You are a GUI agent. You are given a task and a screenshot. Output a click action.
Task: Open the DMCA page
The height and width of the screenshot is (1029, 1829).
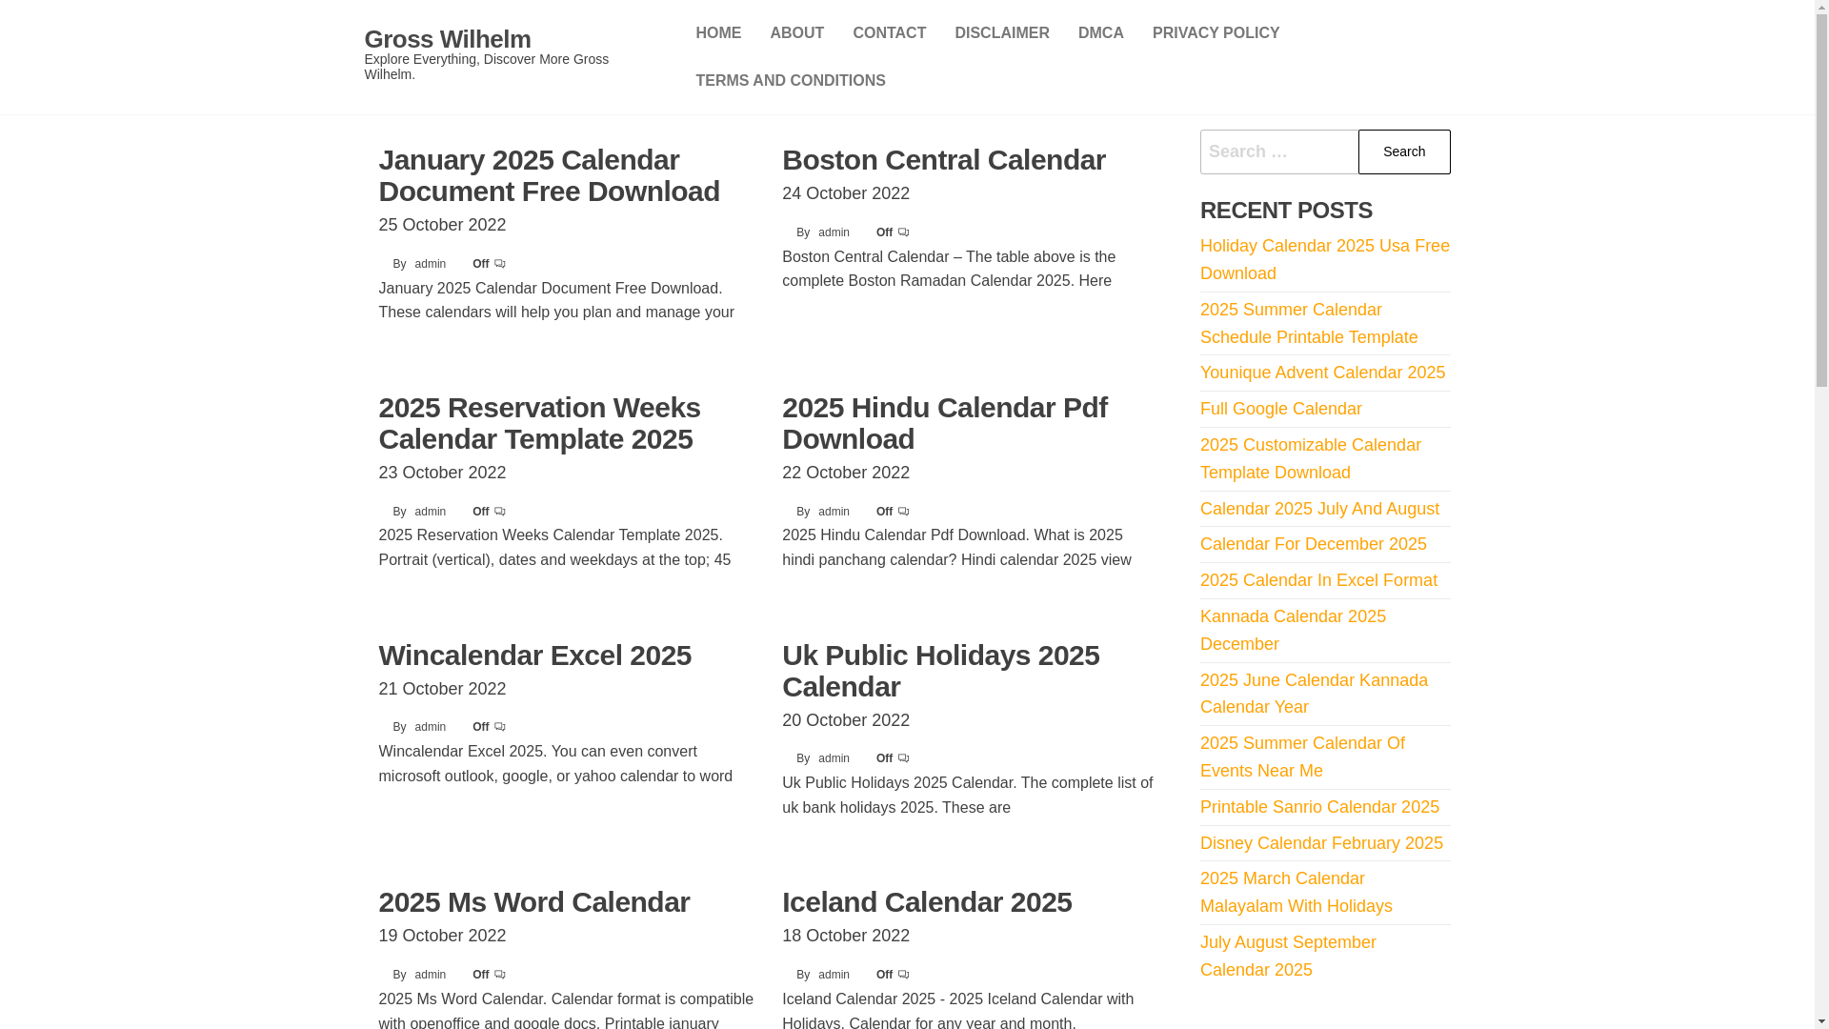pyautogui.click(x=1100, y=33)
